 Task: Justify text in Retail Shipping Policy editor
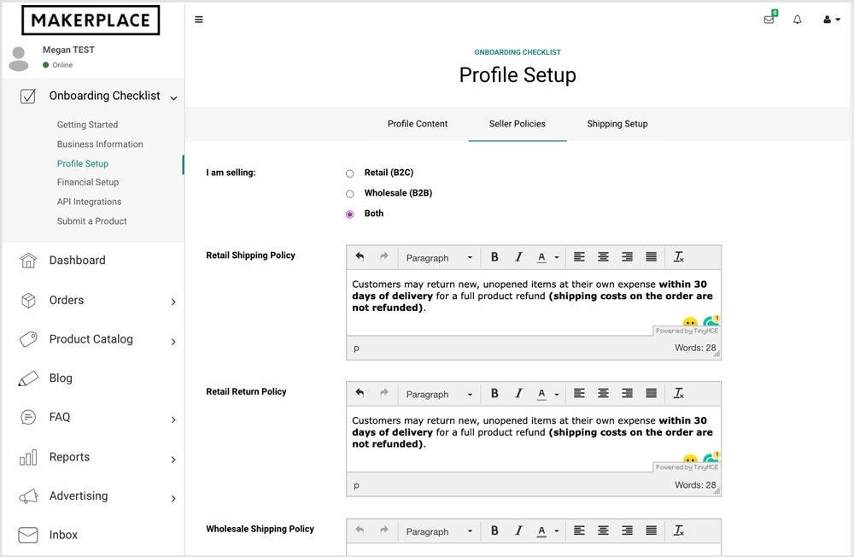pyautogui.click(x=651, y=256)
